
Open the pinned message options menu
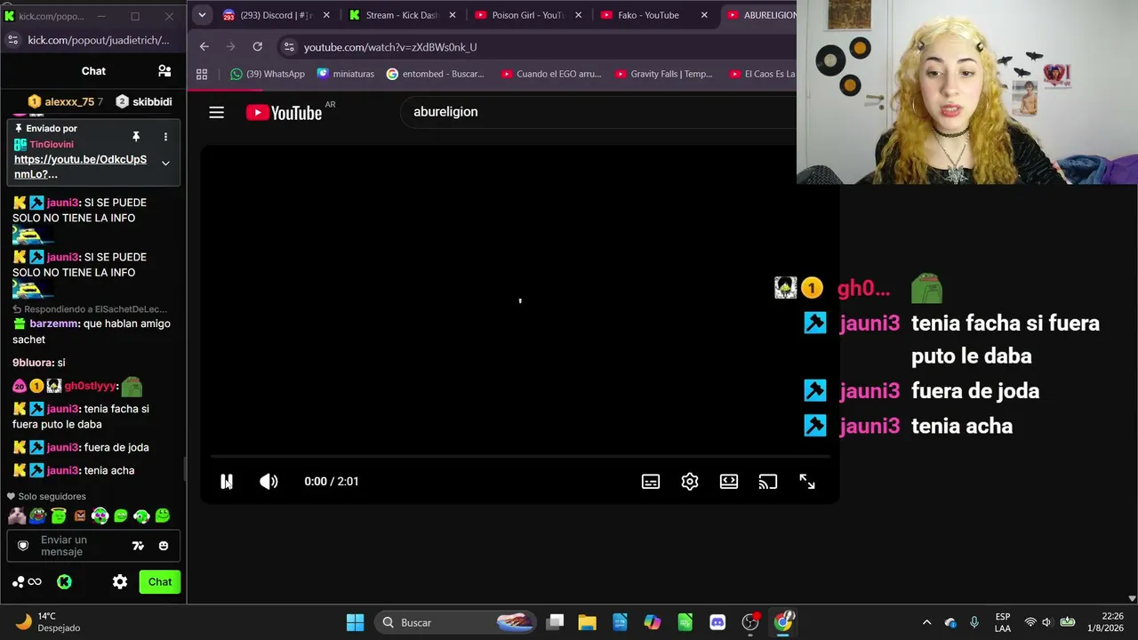tap(165, 136)
